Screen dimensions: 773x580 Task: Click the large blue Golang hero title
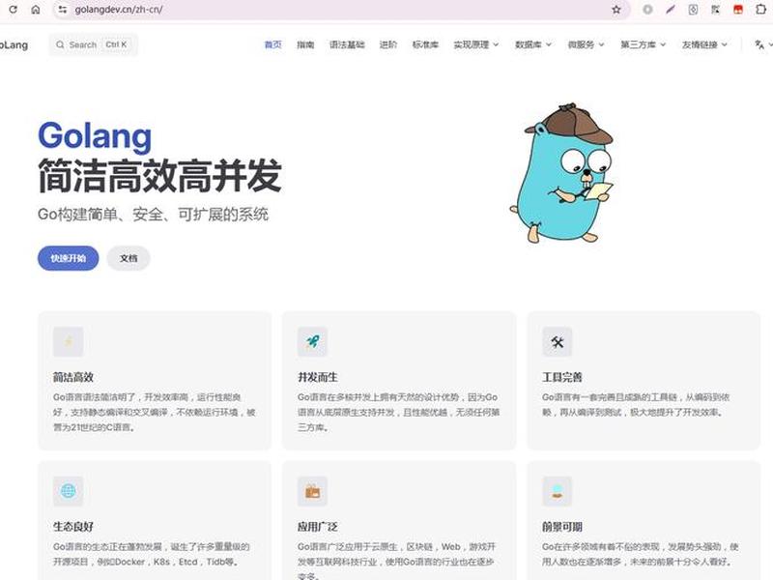[95, 136]
